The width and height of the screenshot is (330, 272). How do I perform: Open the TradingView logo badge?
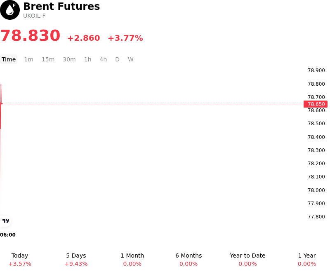click(x=5, y=221)
